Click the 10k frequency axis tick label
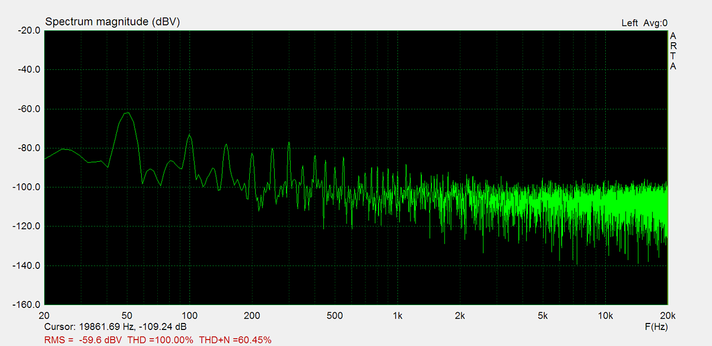The height and width of the screenshot is (346, 712). (605, 316)
